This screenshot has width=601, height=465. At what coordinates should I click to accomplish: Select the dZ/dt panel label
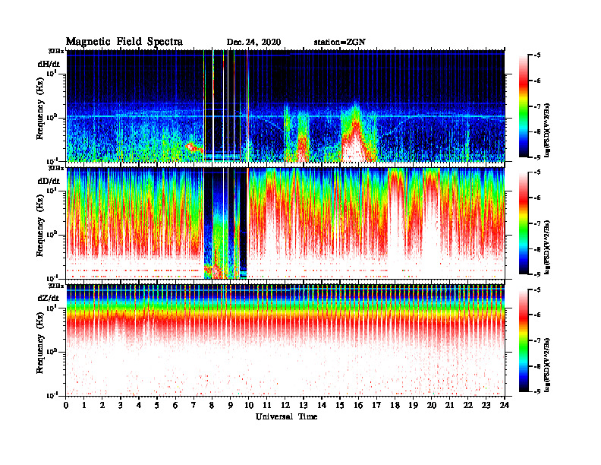point(49,298)
